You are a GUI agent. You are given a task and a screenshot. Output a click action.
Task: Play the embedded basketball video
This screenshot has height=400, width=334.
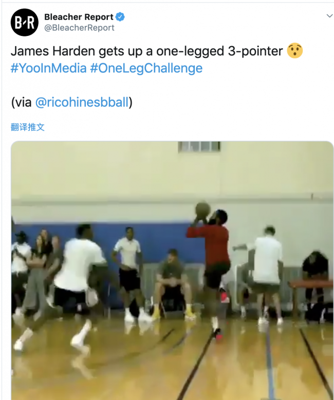click(x=172, y=271)
